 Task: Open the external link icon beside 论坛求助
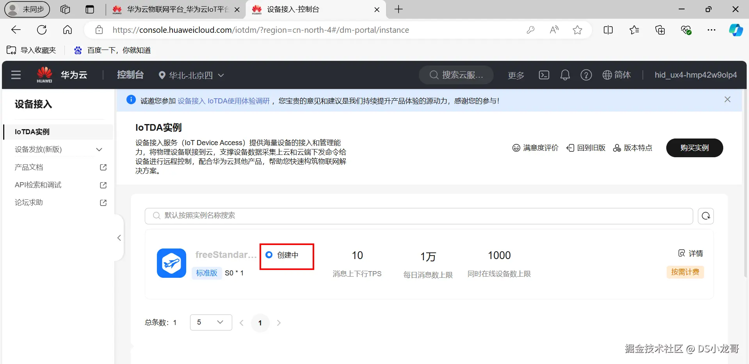(x=103, y=203)
